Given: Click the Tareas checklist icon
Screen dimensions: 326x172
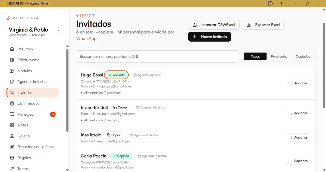Looking at the screenshot, I should coord(12,169).
